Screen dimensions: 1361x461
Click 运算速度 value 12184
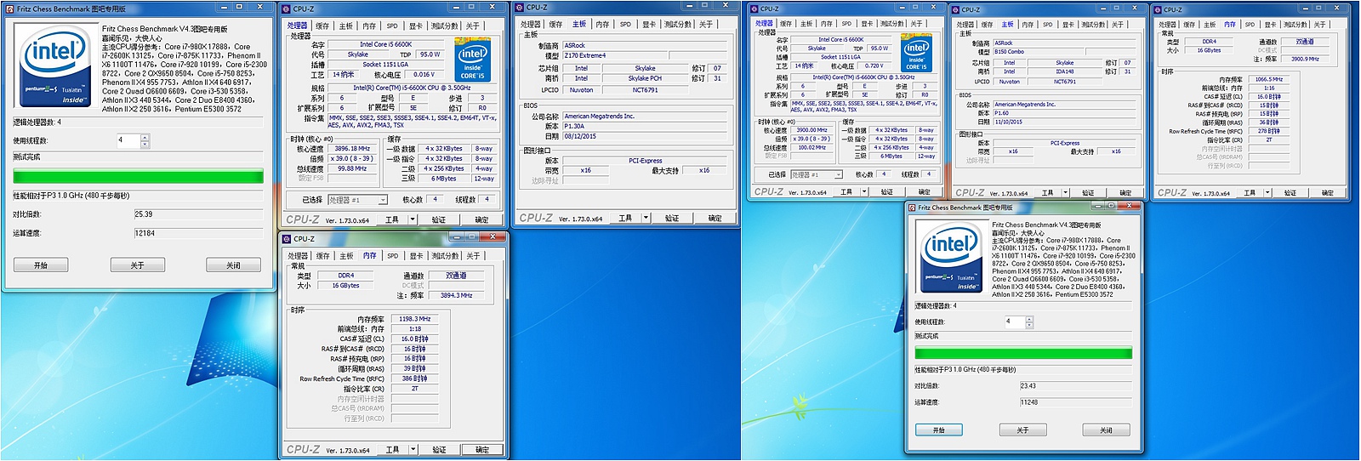coord(198,233)
